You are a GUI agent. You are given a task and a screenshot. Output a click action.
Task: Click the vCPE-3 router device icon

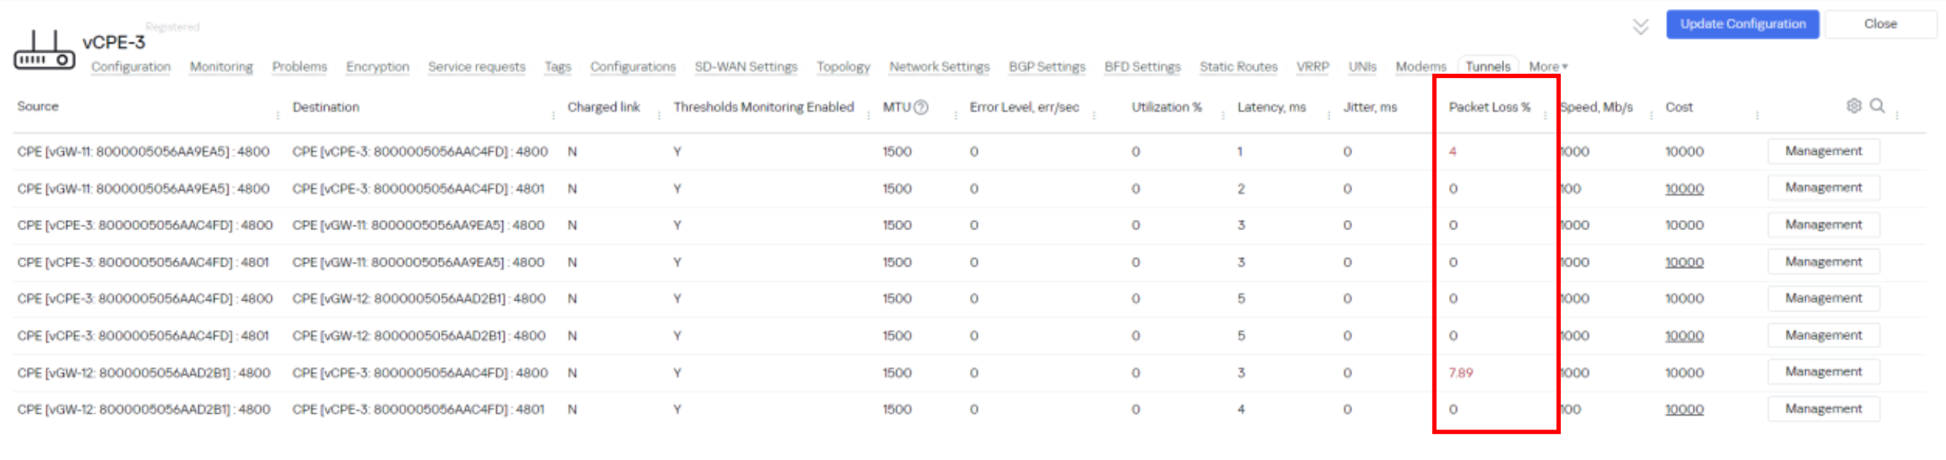(45, 51)
